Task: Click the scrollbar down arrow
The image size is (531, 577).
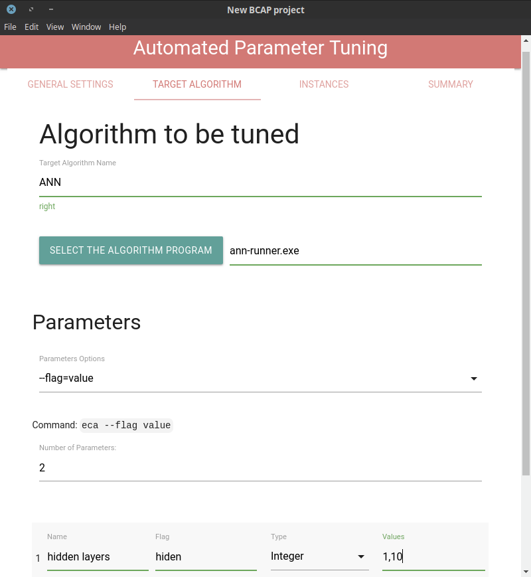Action: (526, 572)
